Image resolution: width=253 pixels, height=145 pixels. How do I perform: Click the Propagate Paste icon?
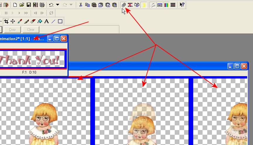[124, 5]
